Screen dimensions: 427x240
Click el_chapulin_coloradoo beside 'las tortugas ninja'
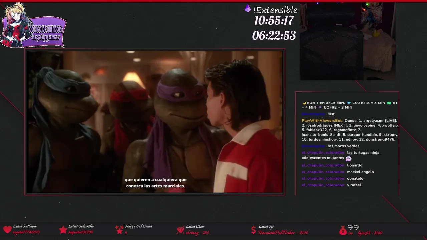[x=323, y=153]
